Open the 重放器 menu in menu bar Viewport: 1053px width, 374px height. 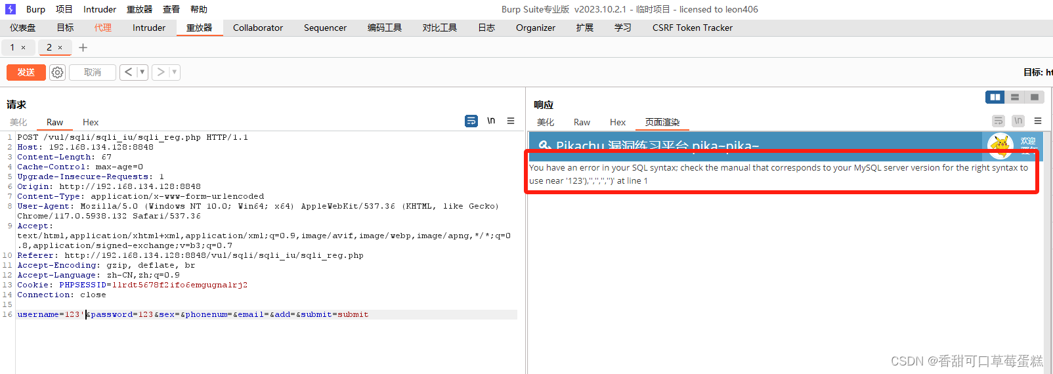click(140, 9)
